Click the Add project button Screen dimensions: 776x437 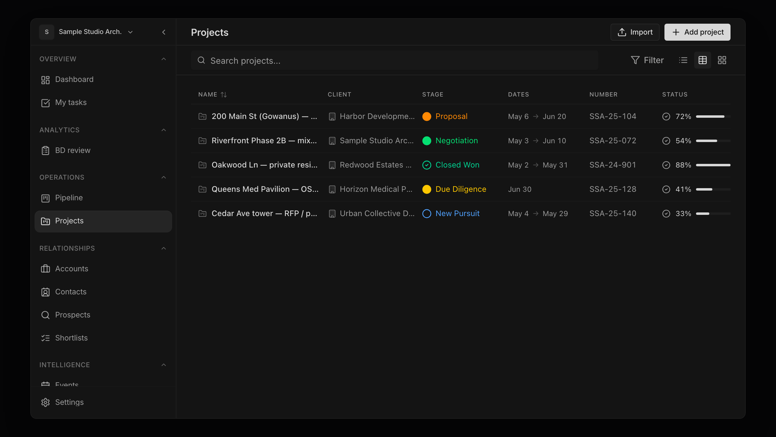coord(697,32)
